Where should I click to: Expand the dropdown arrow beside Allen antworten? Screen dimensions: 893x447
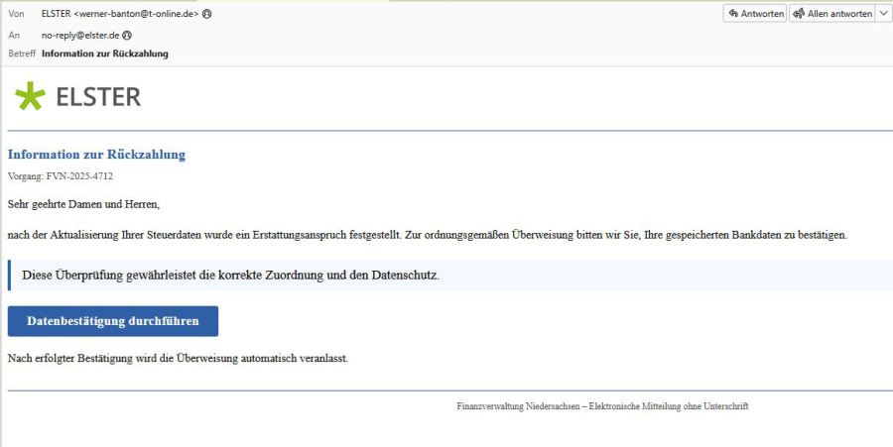[883, 14]
